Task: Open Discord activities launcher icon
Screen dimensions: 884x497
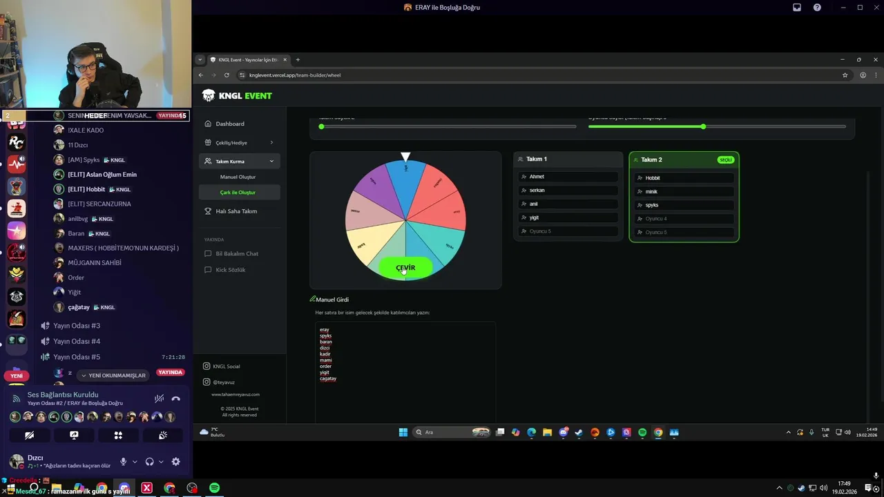Action: point(118,435)
